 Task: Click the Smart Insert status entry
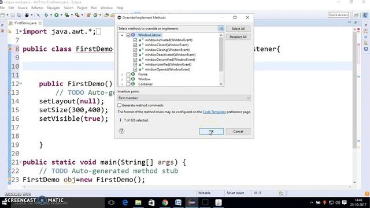[x=235, y=193]
